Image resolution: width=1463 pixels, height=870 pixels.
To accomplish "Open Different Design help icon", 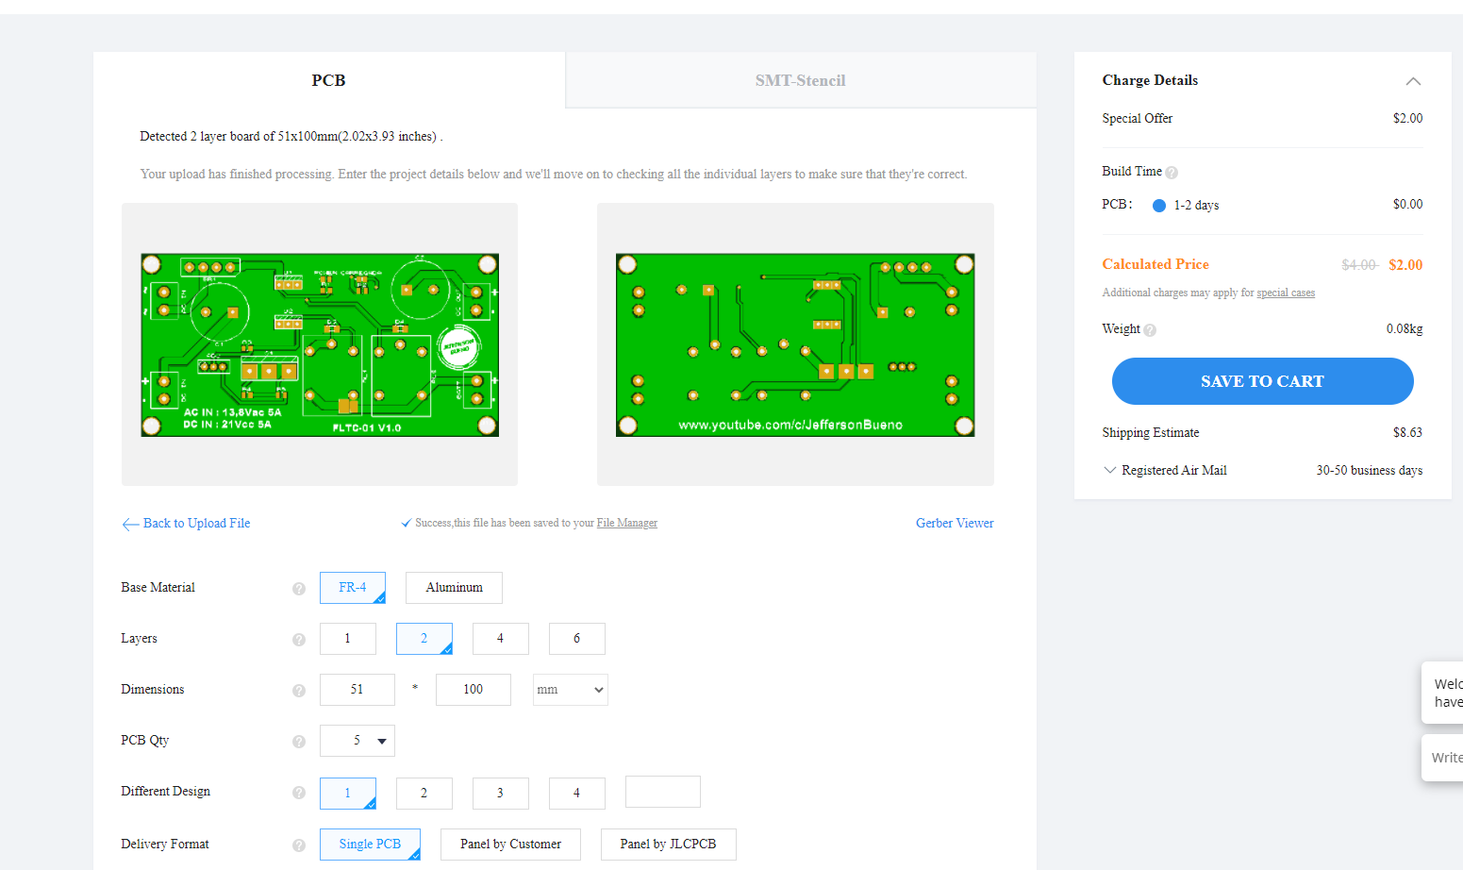I will (x=299, y=793).
